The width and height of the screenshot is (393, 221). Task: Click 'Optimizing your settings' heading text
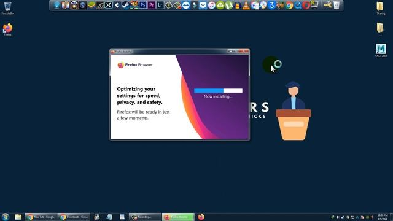click(x=139, y=96)
